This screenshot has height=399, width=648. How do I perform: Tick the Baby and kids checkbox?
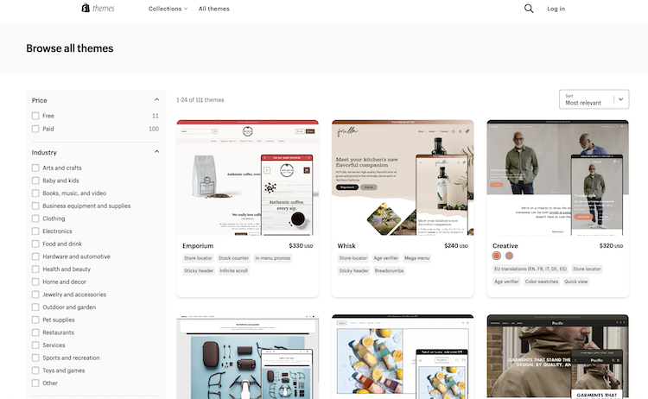[x=35, y=180]
